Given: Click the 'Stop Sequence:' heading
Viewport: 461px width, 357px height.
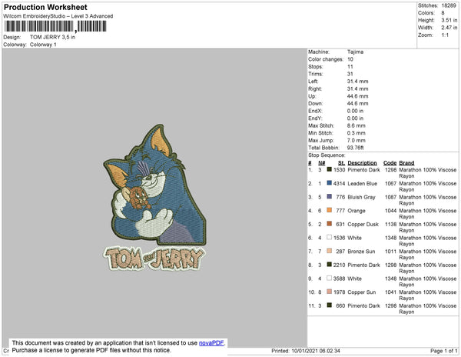Looking at the screenshot, I should tap(327, 155).
